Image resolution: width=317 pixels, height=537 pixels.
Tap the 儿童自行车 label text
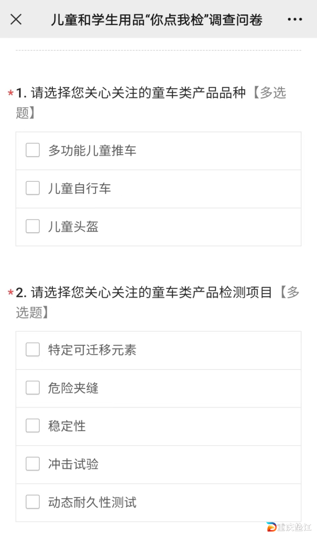[80, 189]
